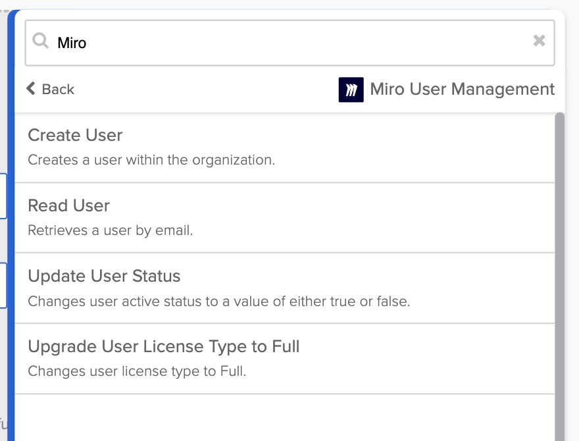
Task: Click the "Changes user active status" description text
Action: [x=218, y=301]
